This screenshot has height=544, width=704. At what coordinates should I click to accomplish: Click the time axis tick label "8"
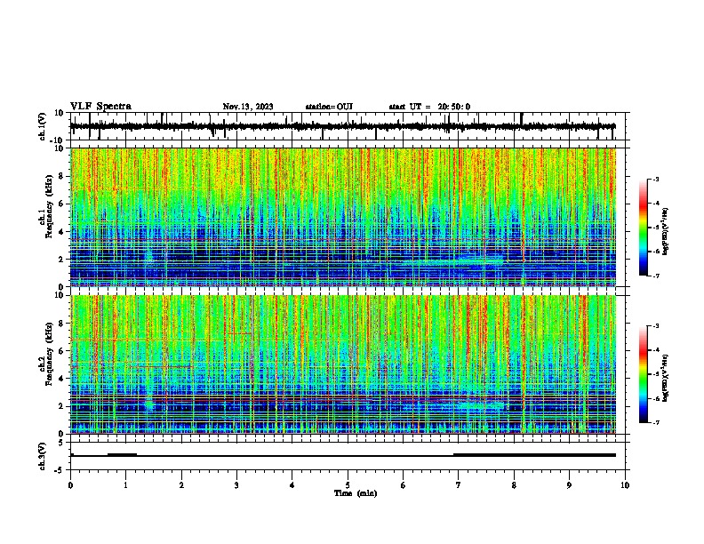click(514, 485)
